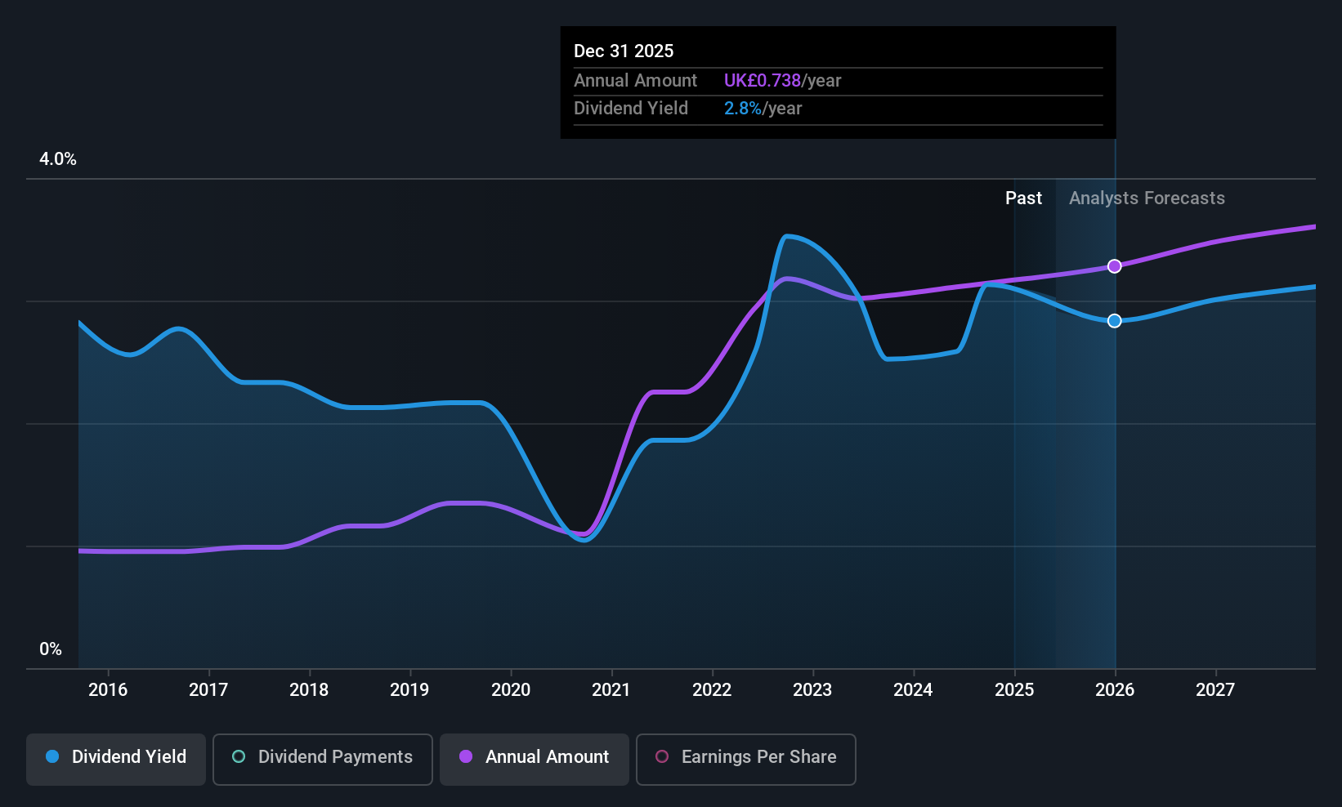The width and height of the screenshot is (1342, 807).
Task: Toggle the Annual Amount series
Action: [x=535, y=759]
